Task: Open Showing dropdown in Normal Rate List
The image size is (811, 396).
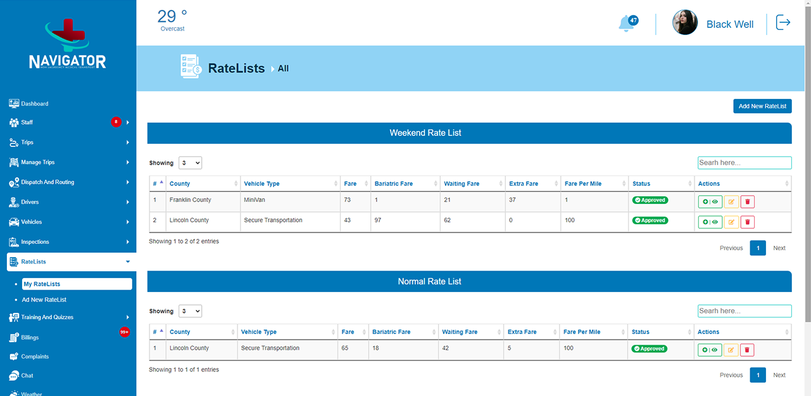Action: (190, 311)
